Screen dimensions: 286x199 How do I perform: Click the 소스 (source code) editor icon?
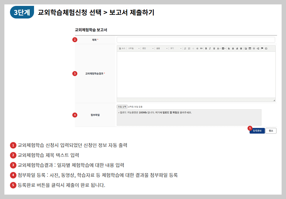click(x=121, y=49)
